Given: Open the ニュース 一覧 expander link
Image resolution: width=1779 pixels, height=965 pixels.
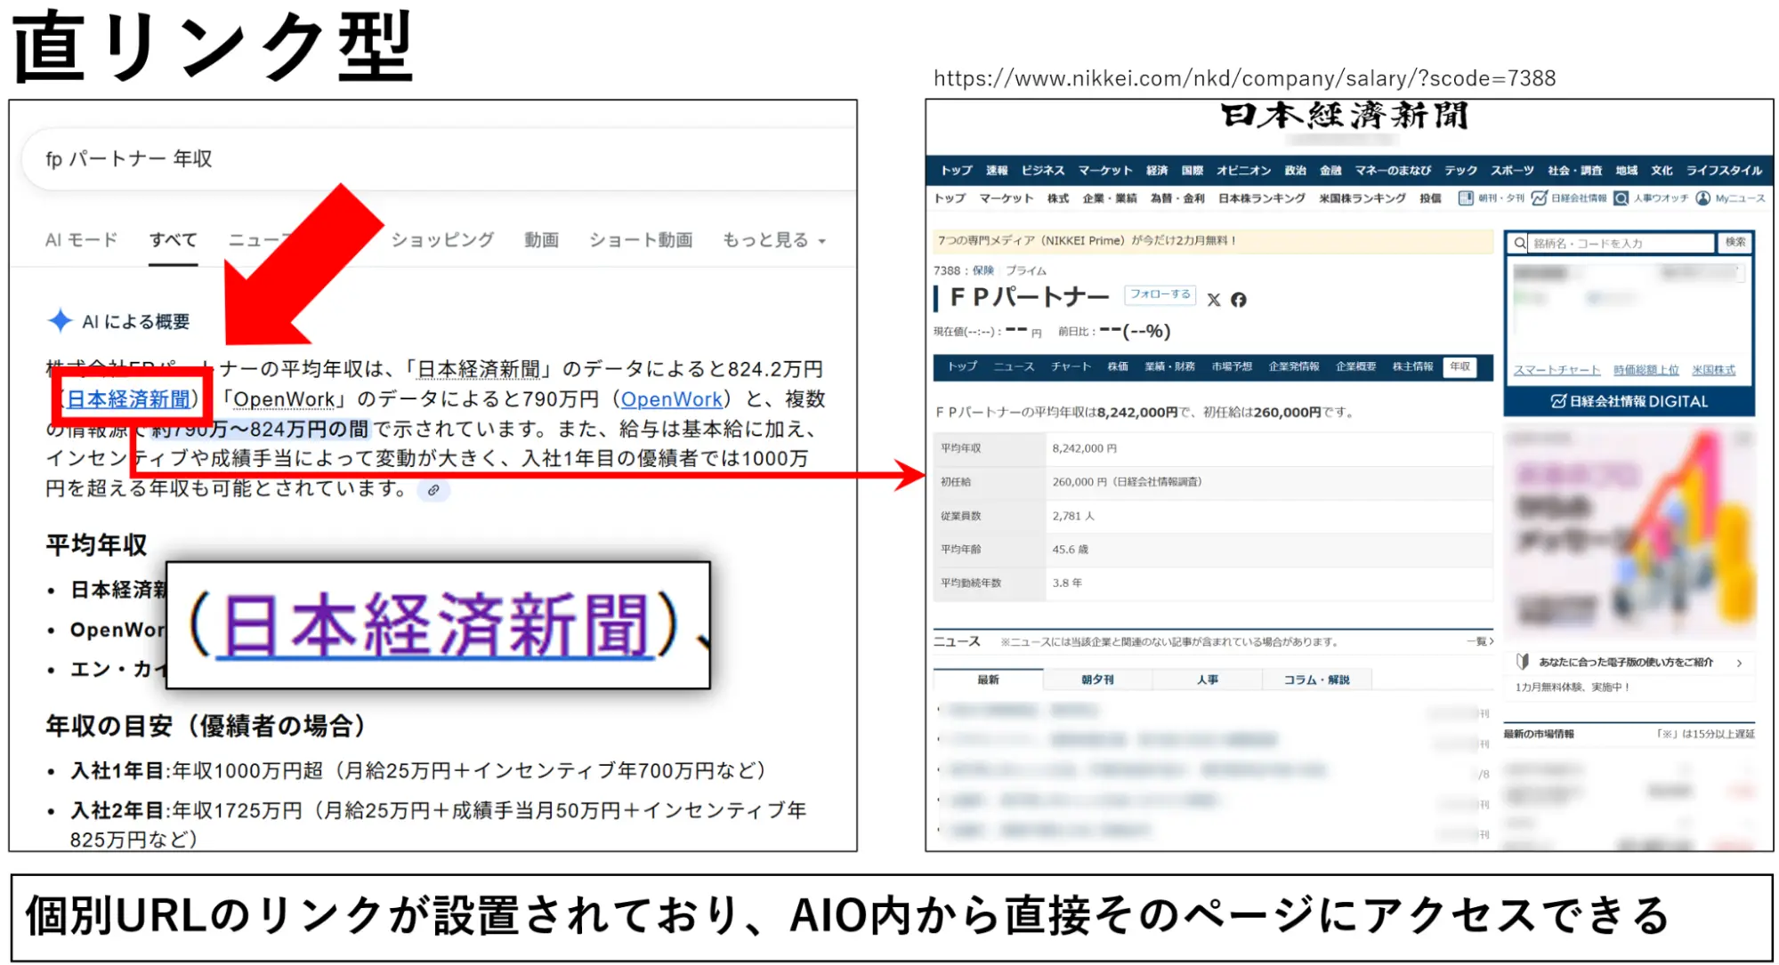Looking at the screenshot, I should pyautogui.click(x=1479, y=641).
